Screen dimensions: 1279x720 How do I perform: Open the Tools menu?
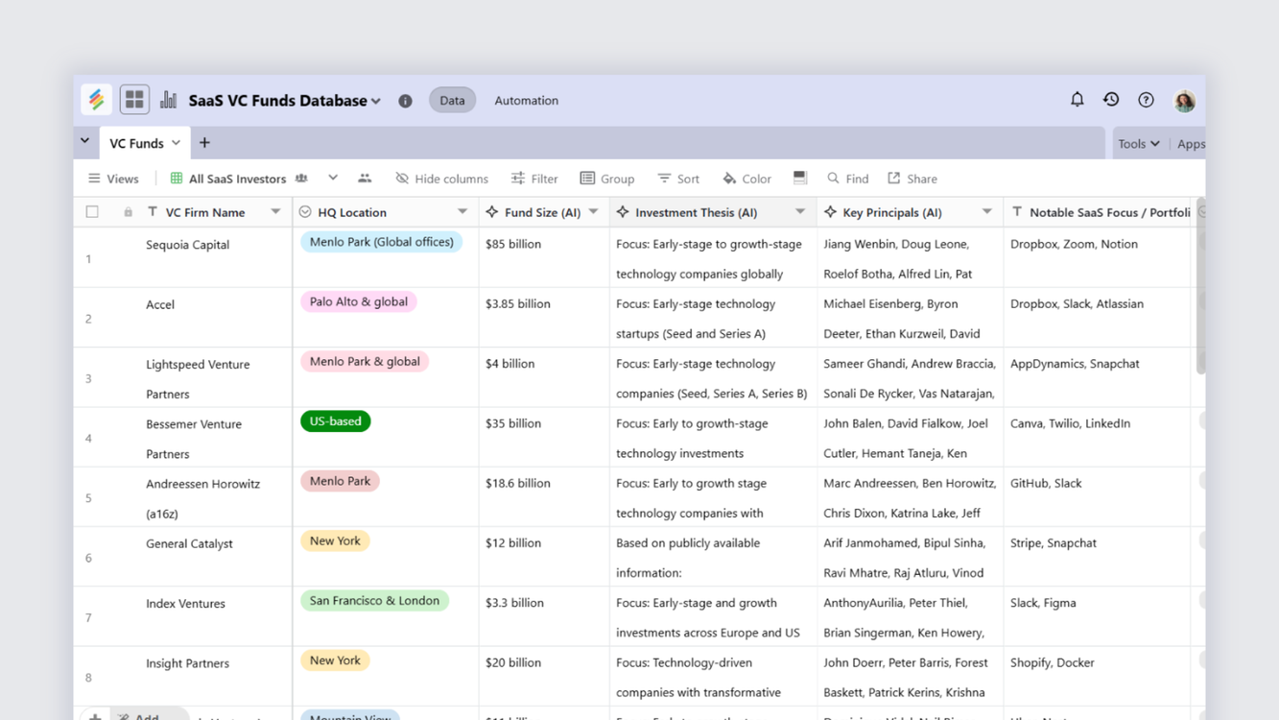click(x=1137, y=142)
